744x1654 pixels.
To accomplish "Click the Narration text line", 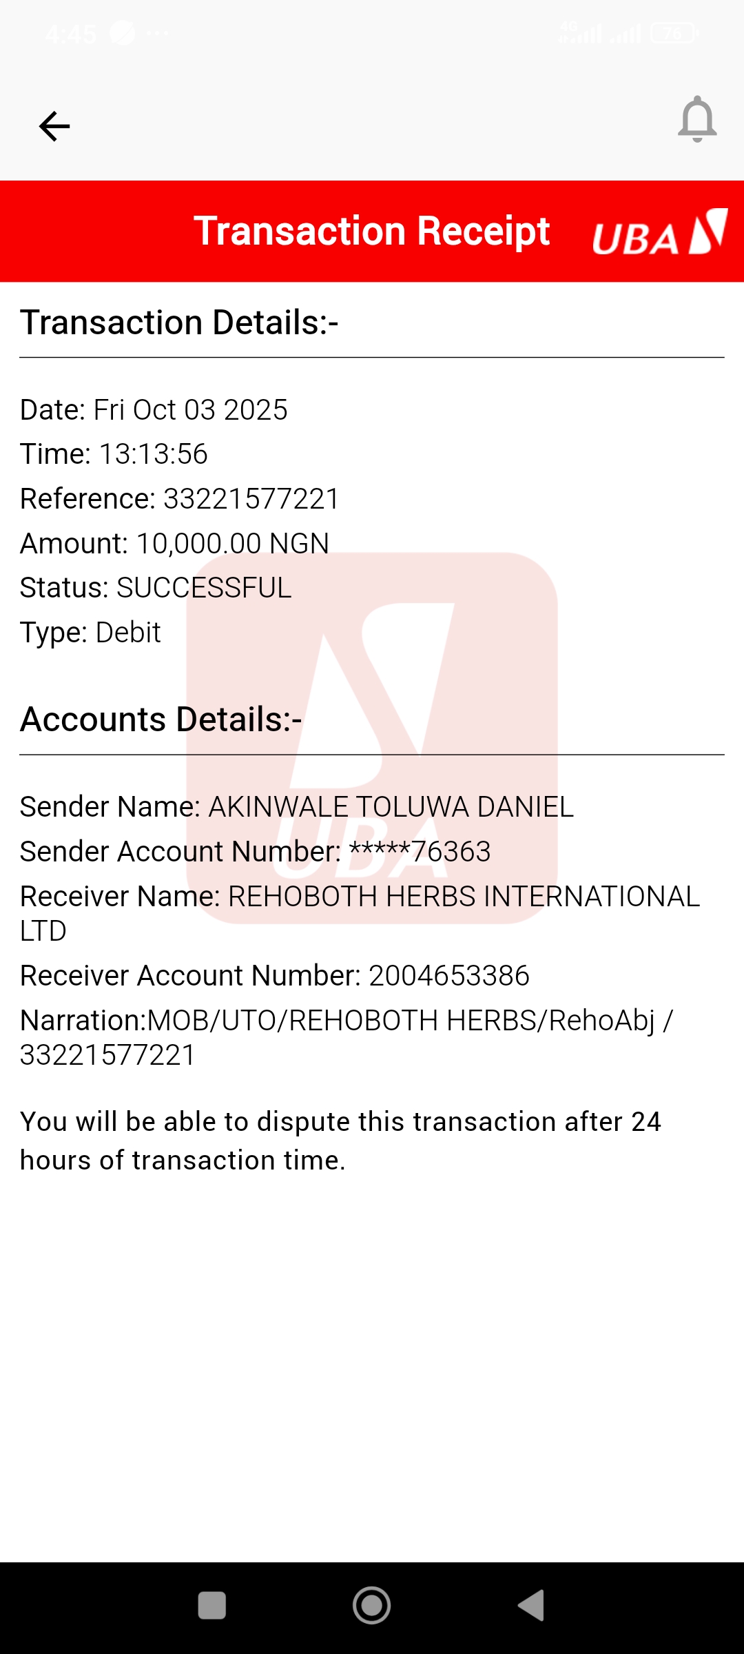I will [x=347, y=1021].
